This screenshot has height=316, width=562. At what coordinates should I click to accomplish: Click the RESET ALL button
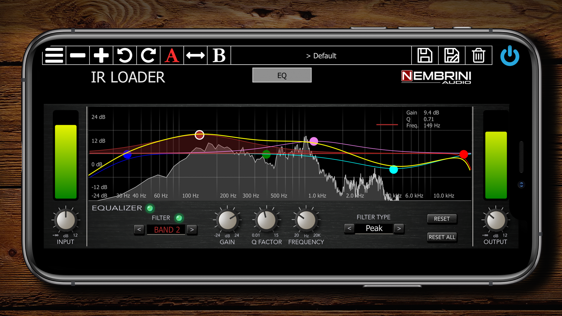pyautogui.click(x=442, y=237)
